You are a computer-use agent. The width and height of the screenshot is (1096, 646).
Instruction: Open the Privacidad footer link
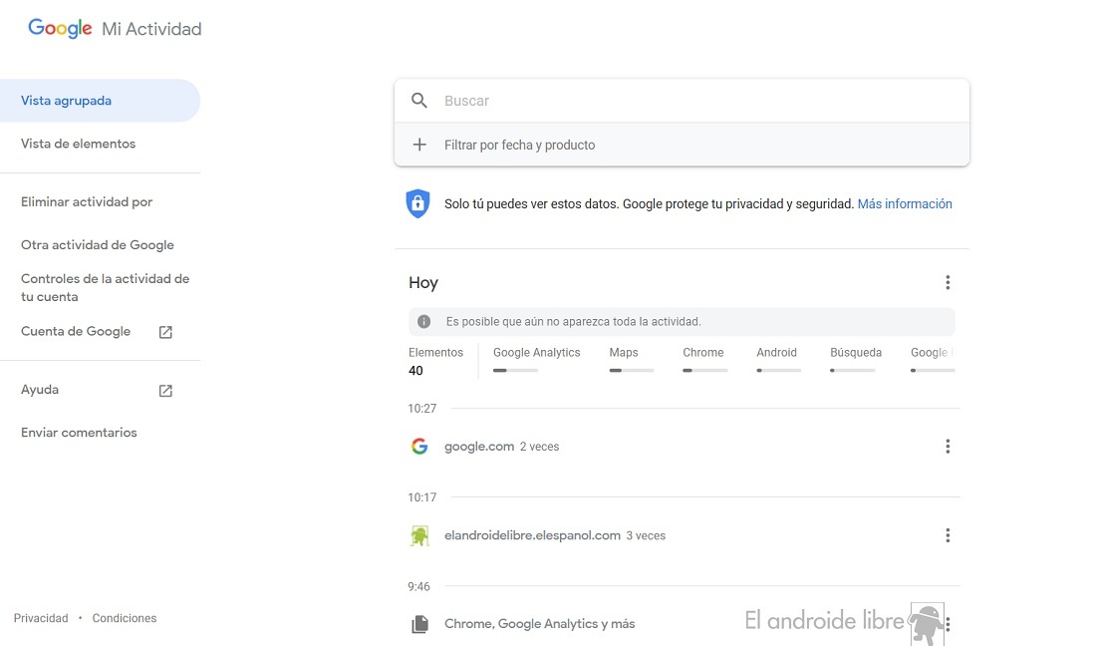(41, 618)
